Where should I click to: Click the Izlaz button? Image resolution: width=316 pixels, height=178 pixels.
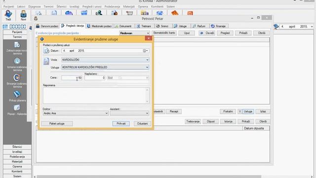coord(263,111)
